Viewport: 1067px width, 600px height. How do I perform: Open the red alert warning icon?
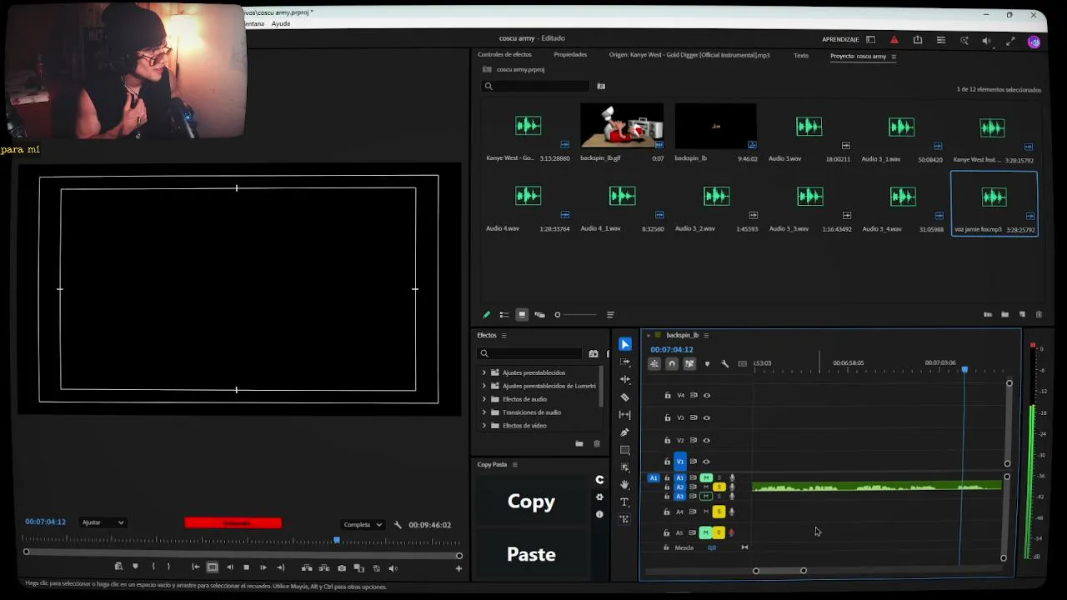point(894,40)
